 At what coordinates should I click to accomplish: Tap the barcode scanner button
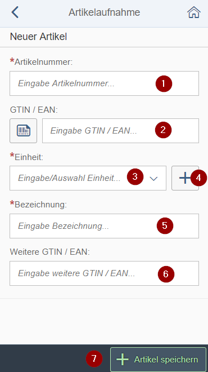(24, 131)
